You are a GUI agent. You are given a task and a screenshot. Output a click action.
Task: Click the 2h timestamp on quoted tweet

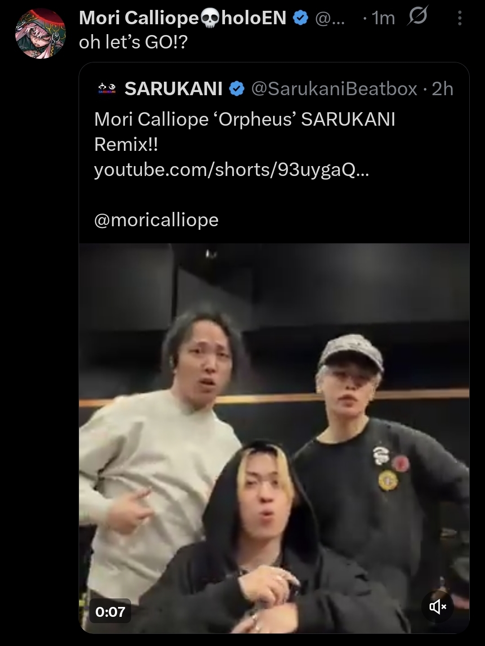(442, 89)
